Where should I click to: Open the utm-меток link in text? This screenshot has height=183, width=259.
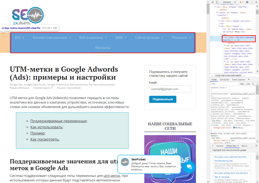(x=112, y=176)
